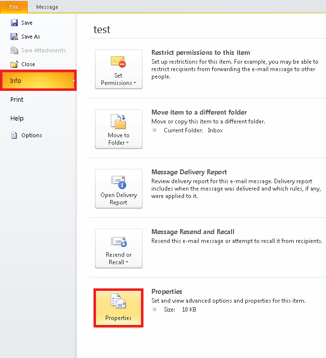Click the Properties document icon
326x358 pixels.
(x=118, y=301)
